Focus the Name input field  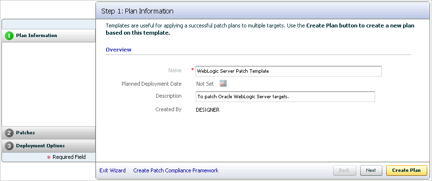click(x=288, y=71)
